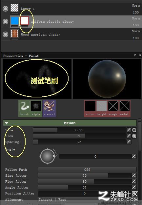Select the brush preset icon
Screen dimensions: 142x205
(x=25, y=106)
